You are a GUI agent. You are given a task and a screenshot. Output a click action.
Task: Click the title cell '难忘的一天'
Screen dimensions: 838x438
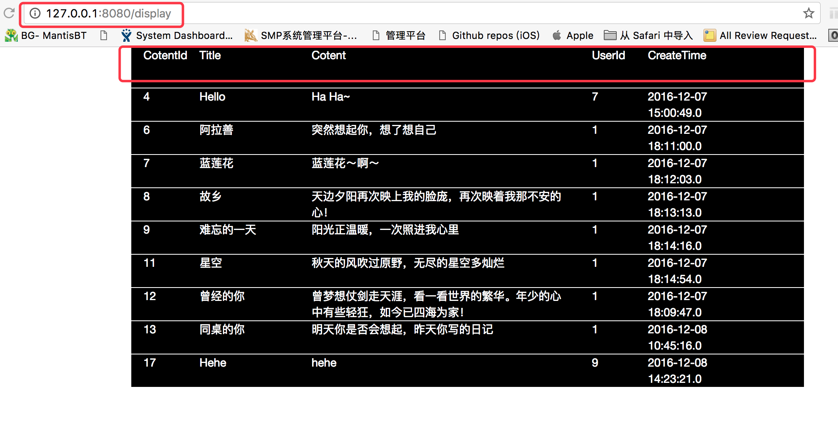click(x=228, y=230)
